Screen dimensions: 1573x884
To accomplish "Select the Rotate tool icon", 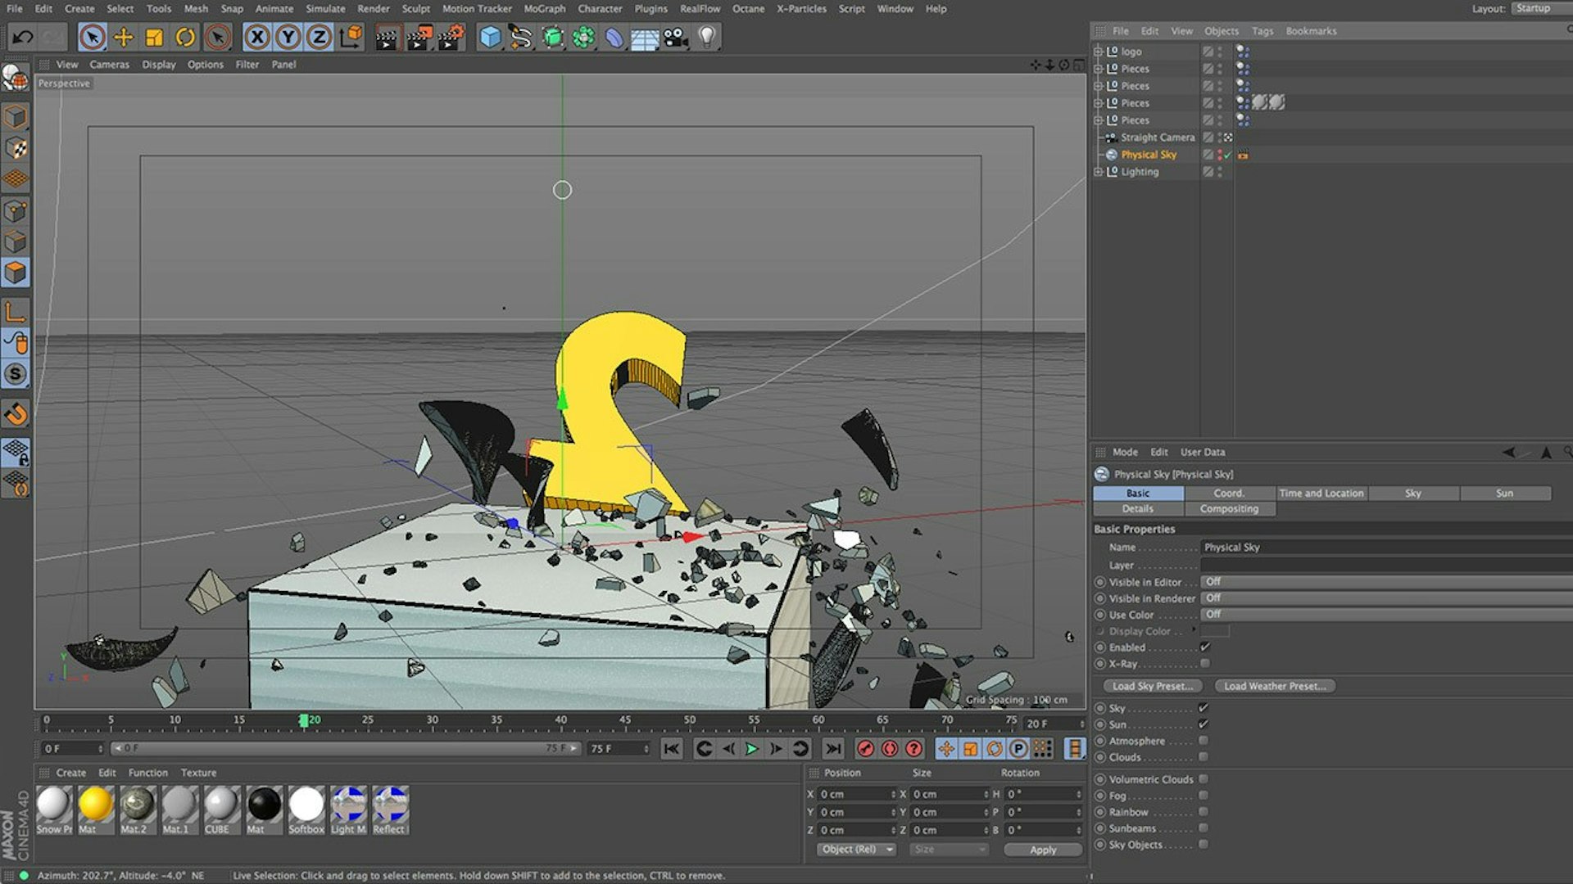I will [185, 37].
